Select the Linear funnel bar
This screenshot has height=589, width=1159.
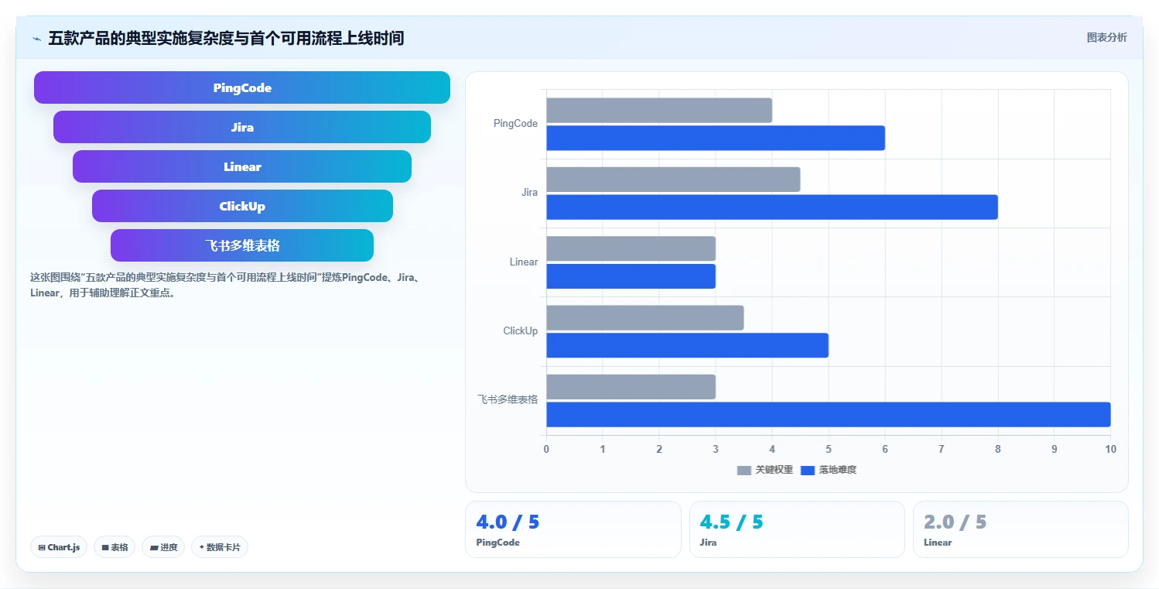(x=242, y=166)
